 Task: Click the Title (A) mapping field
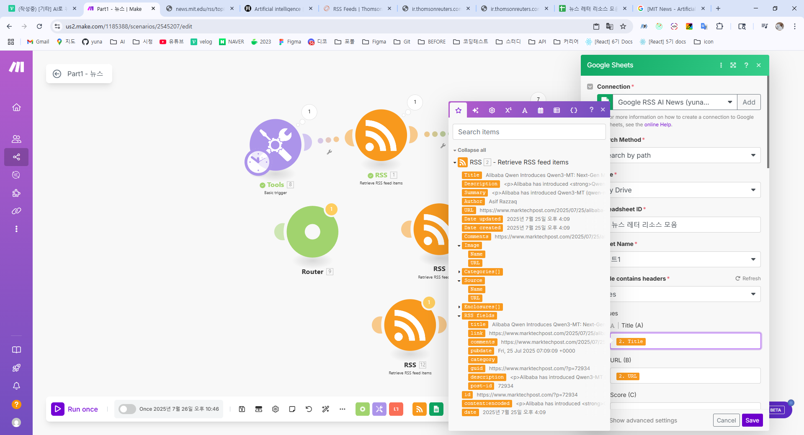685,341
